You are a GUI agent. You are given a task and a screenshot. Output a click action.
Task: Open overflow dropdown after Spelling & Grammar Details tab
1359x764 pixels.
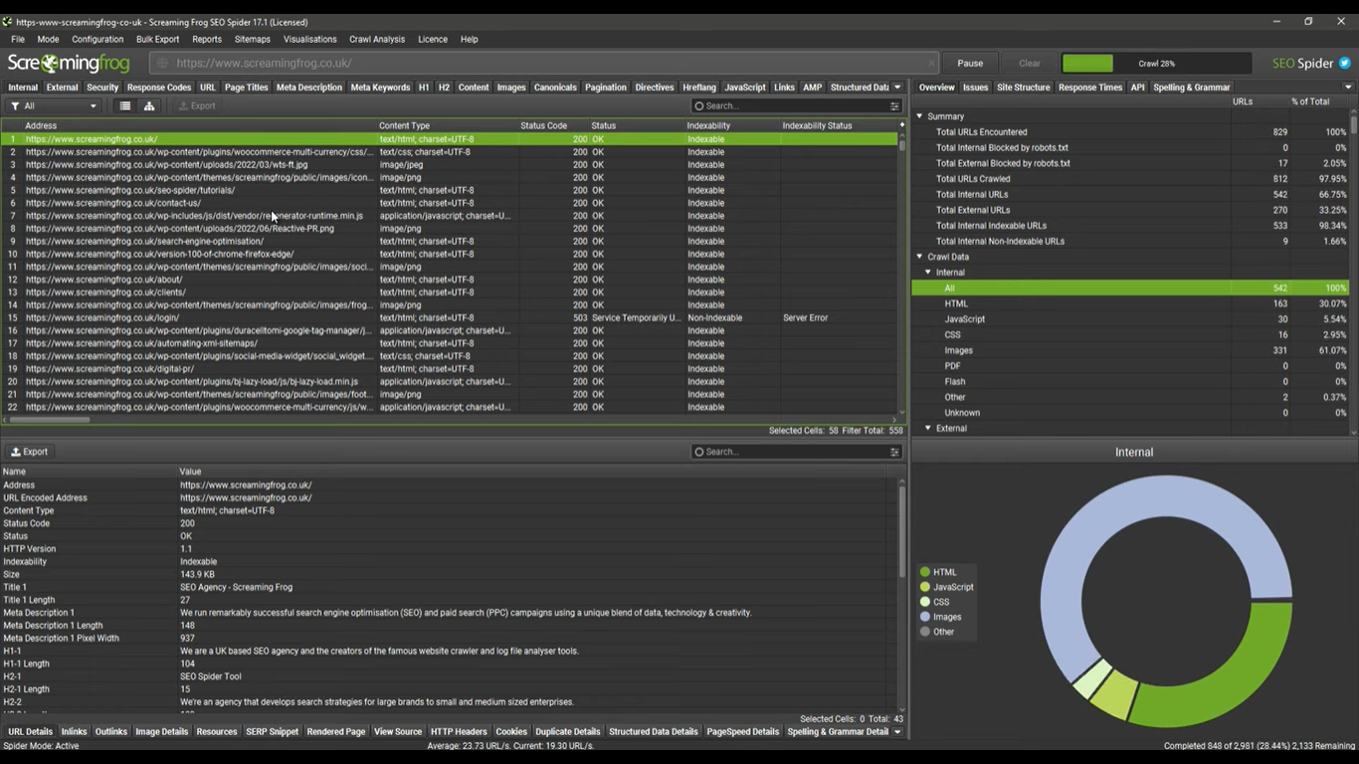pos(897,732)
